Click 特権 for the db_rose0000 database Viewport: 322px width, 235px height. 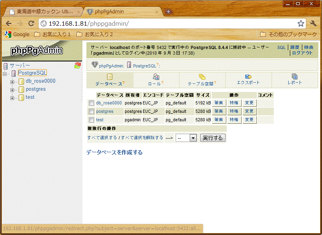(x=234, y=103)
